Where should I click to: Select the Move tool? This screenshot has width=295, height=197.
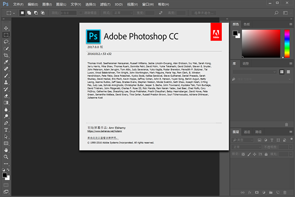point(6,28)
